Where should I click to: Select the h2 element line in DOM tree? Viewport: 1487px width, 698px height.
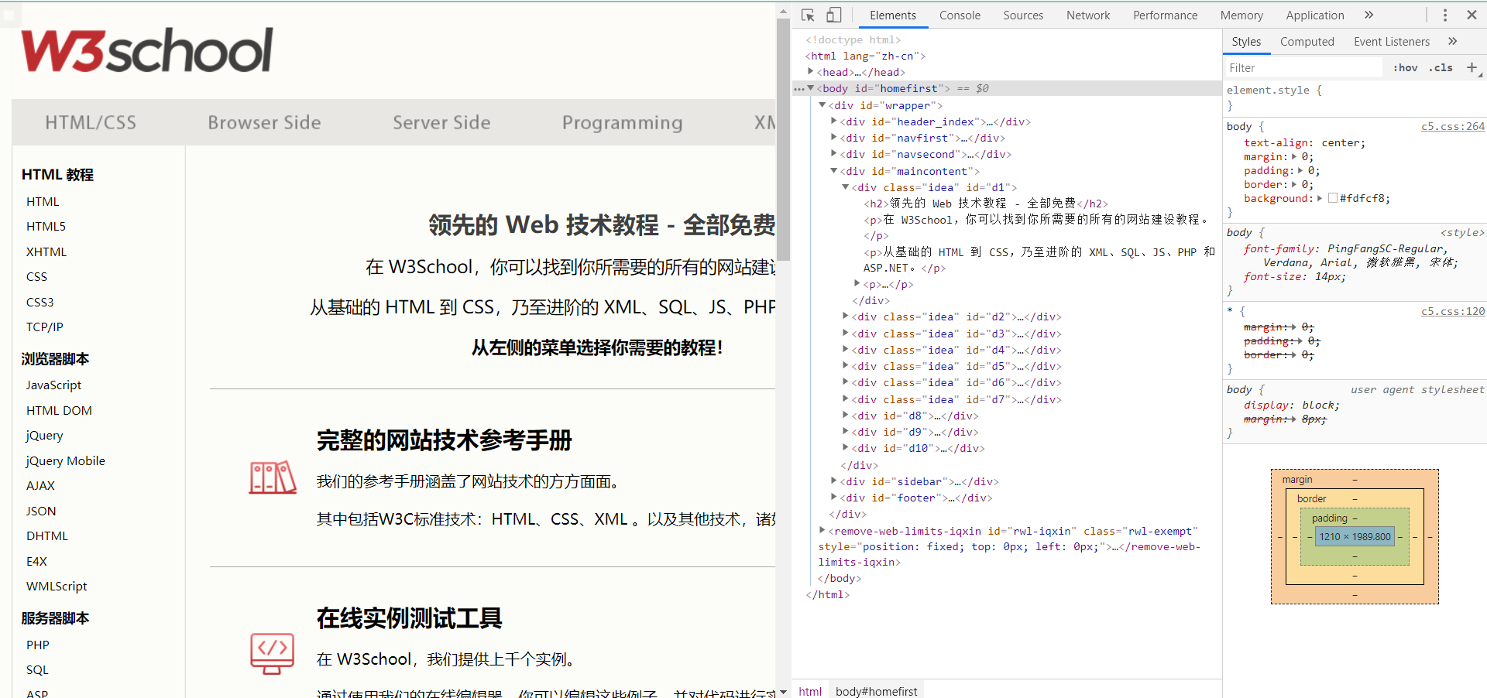pyautogui.click(x=986, y=204)
